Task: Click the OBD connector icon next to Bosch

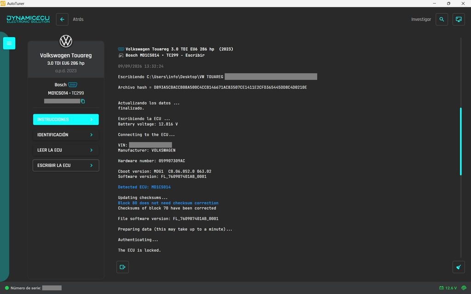Action: 73,85
